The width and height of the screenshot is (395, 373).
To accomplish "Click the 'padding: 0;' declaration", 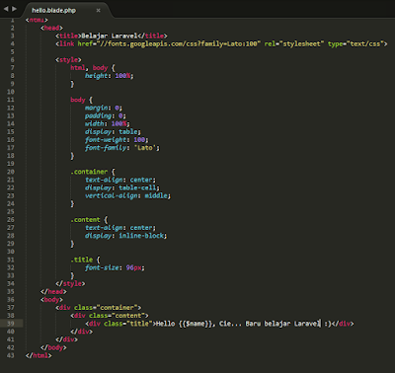I will 106,115.
